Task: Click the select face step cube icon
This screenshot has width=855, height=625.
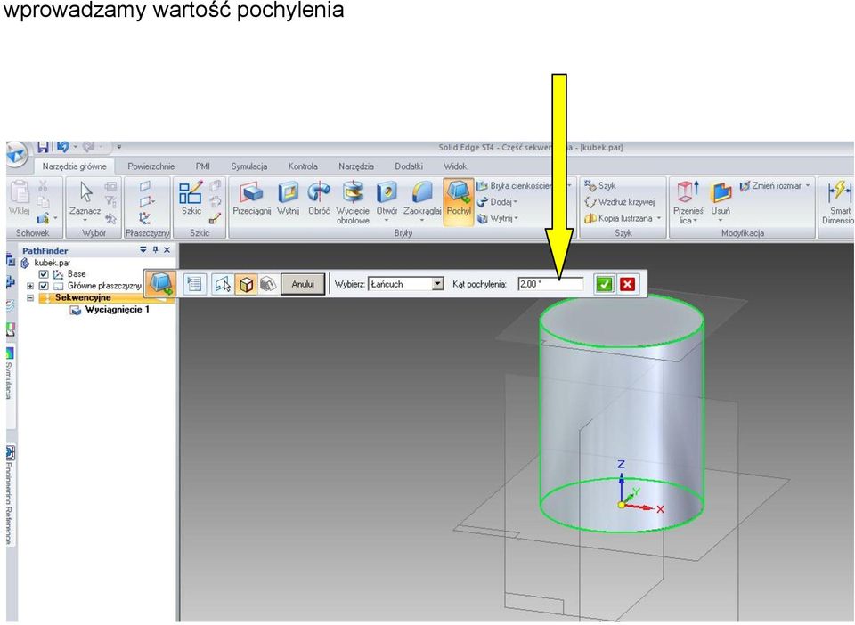Action: pyautogui.click(x=246, y=284)
